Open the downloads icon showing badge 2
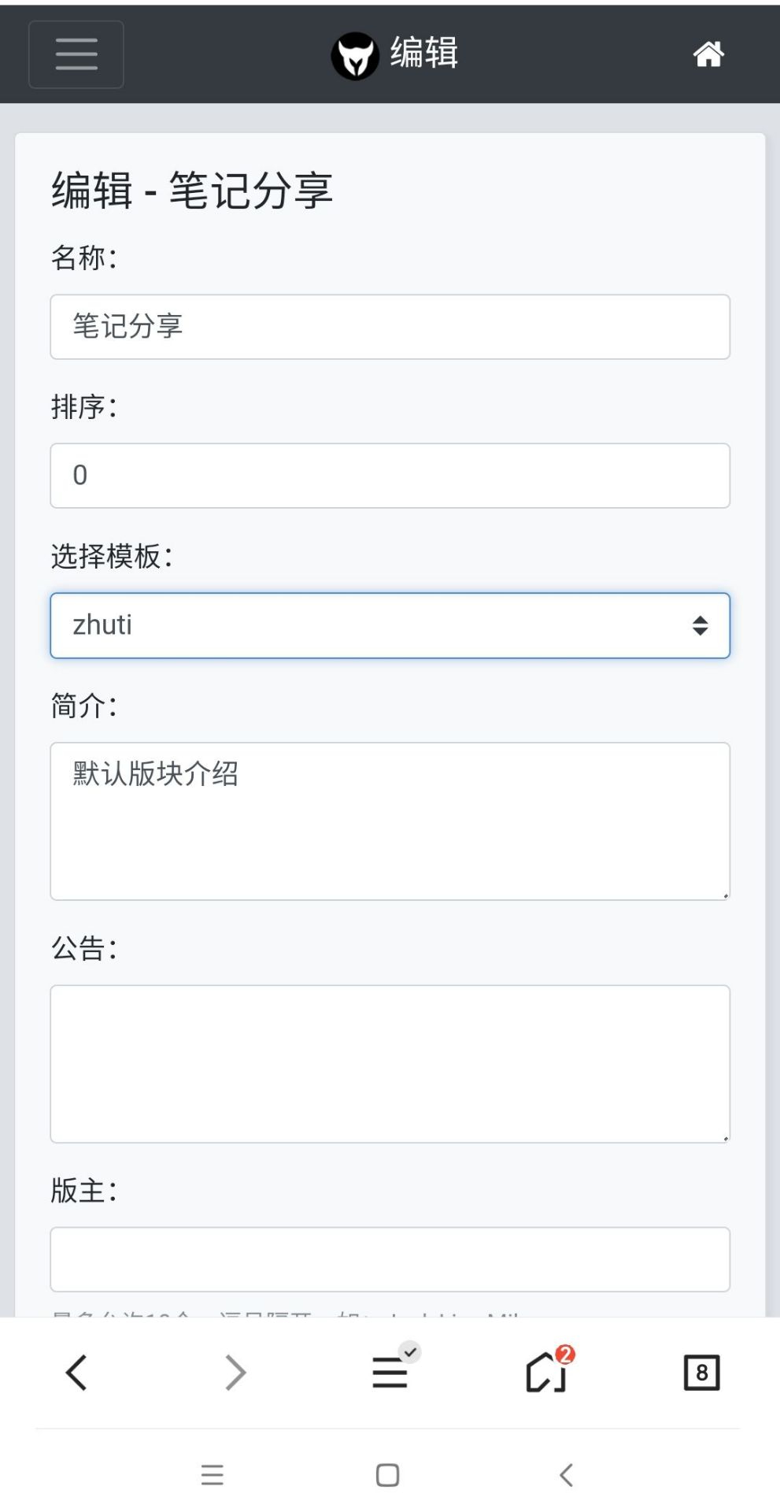780x1512 pixels. click(x=544, y=1372)
